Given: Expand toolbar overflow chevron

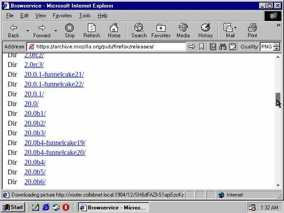Looking at the screenshot, I should pyautogui.click(x=278, y=25).
